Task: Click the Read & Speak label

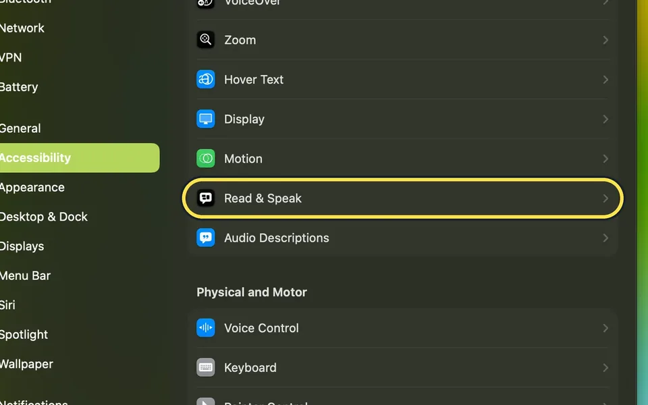Action: 263,198
